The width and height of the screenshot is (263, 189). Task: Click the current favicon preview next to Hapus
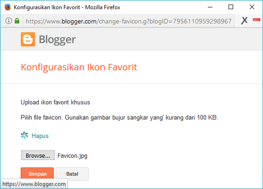coord(24,135)
